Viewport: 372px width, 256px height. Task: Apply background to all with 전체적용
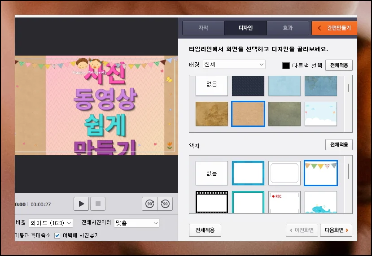pos(339,65)
